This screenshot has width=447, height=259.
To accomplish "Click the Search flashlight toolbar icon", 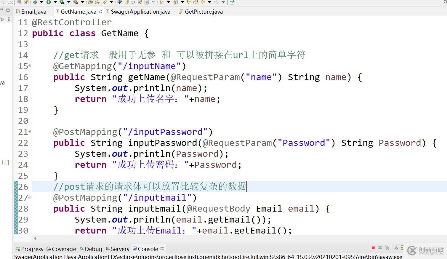I will (105, 2).
